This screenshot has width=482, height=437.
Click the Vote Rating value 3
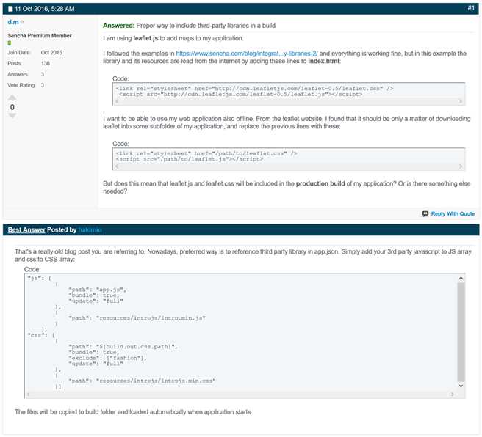click(x=43, y=85)
